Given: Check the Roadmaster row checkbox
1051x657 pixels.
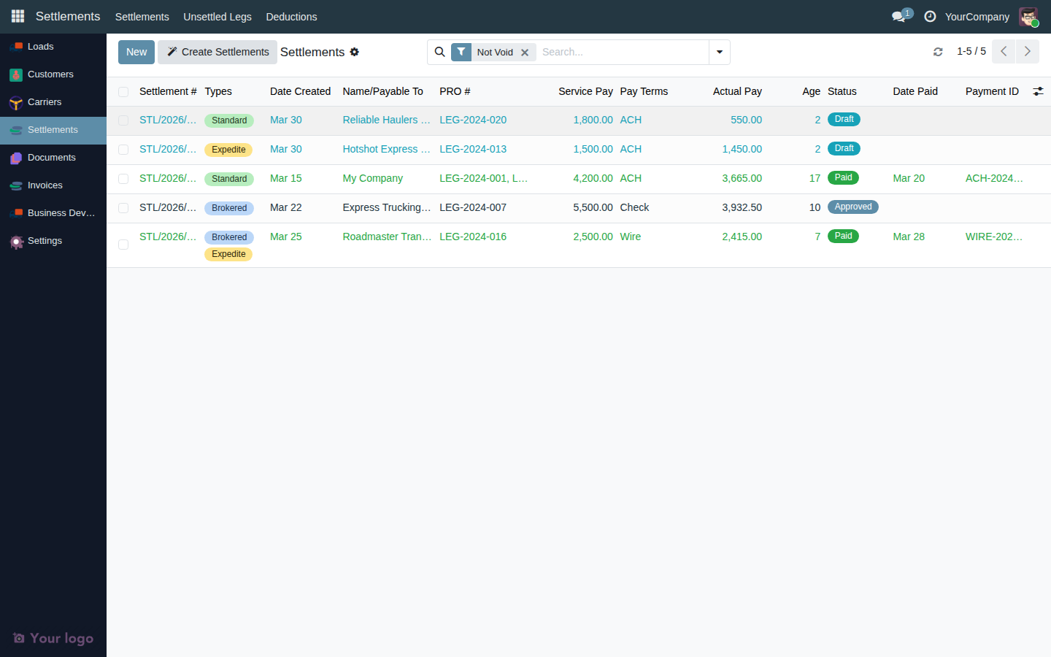Looking at the screenshot, I should pos(123,245).
